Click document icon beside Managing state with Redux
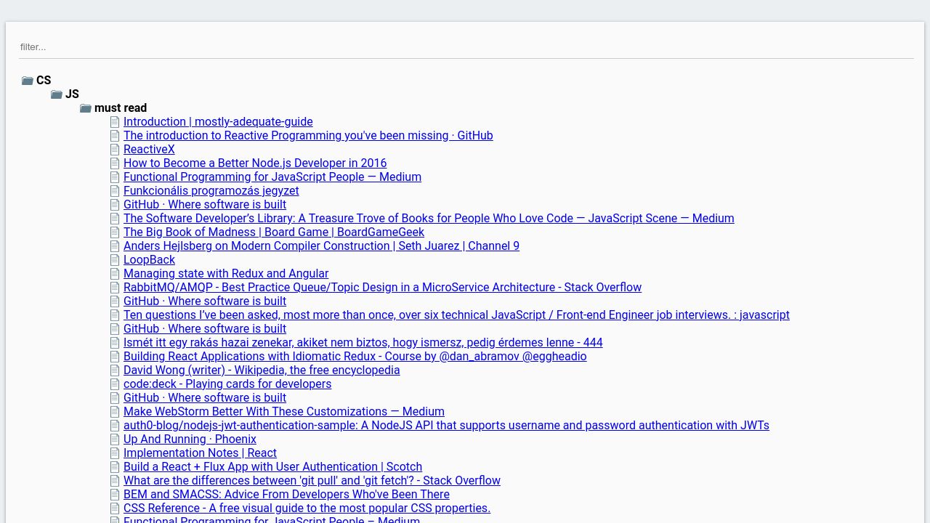 click(115, 274)
